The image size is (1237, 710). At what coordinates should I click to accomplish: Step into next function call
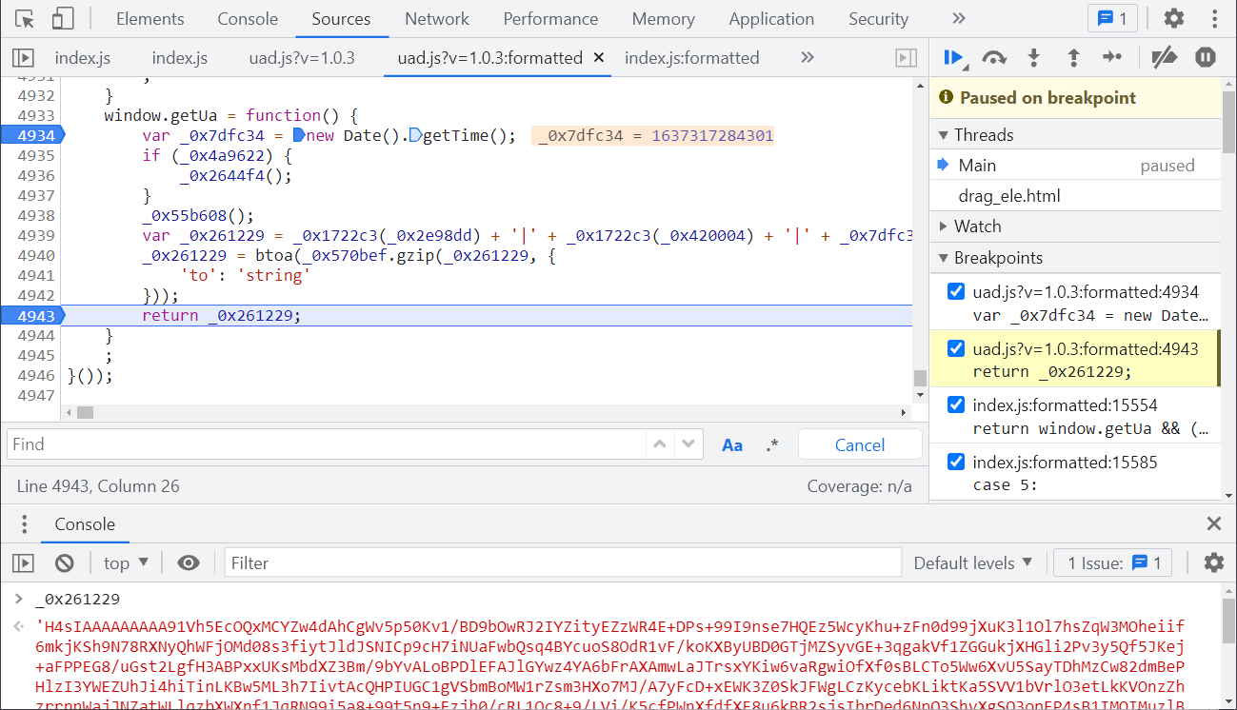1033,58
